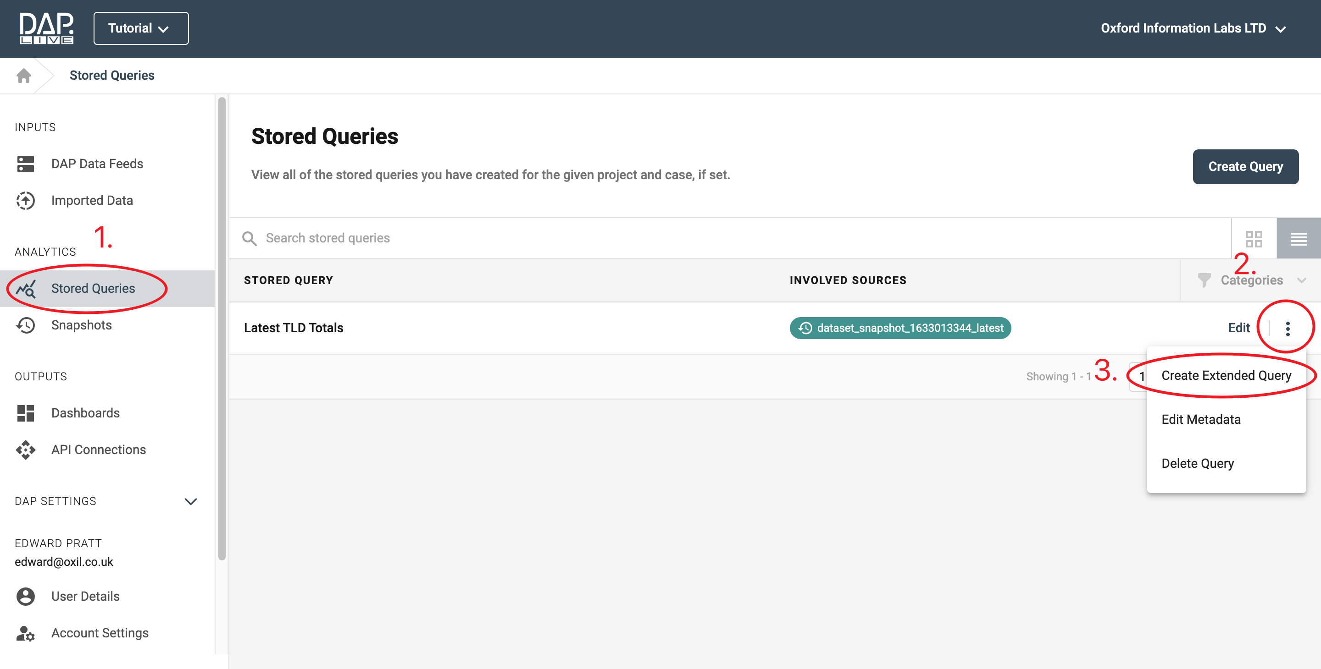Expand Oxford Information Labs LTD account menu

[x=1193, y=29]
